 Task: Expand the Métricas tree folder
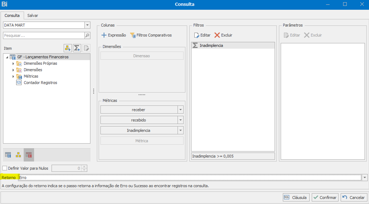[x=13, y=76]
